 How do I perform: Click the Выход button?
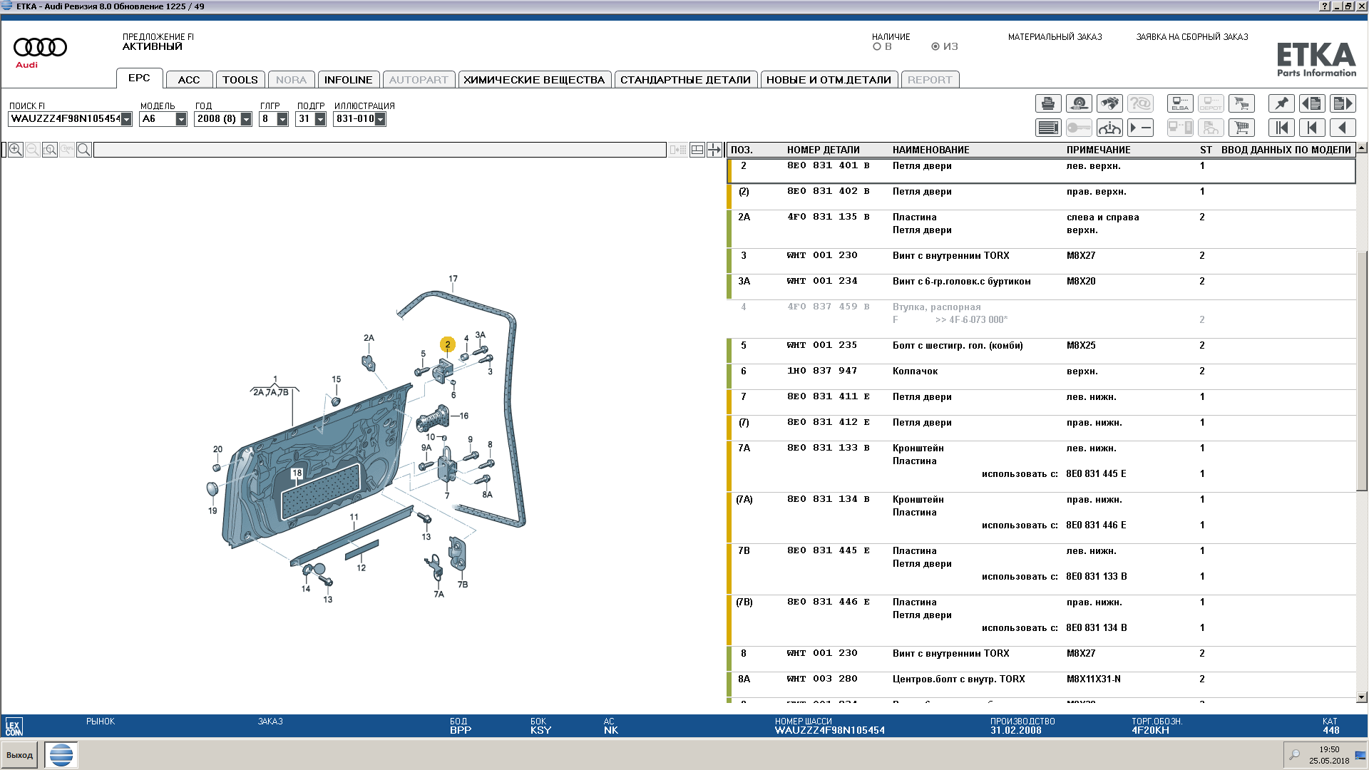[x=19, y=755]
